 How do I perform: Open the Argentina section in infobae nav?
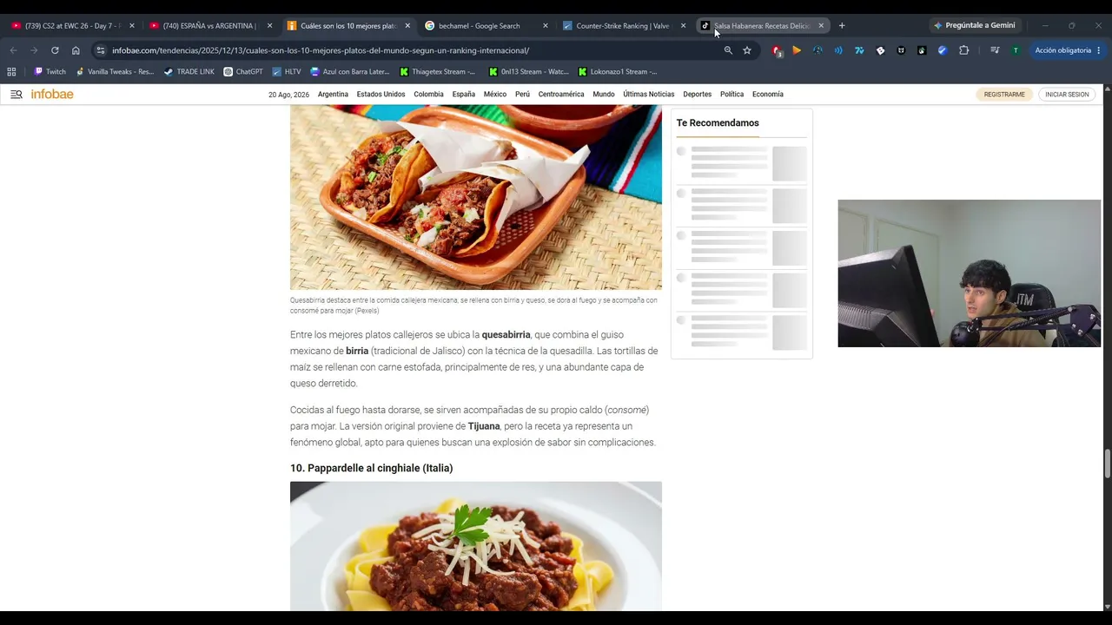333,94
